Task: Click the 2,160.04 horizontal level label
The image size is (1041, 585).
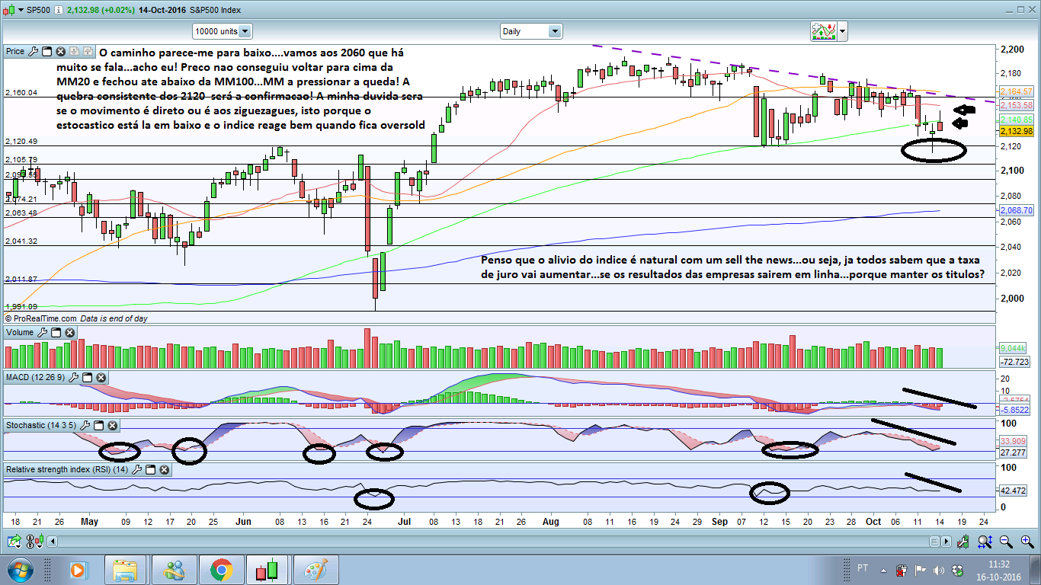Action: (x=21, y=93)
